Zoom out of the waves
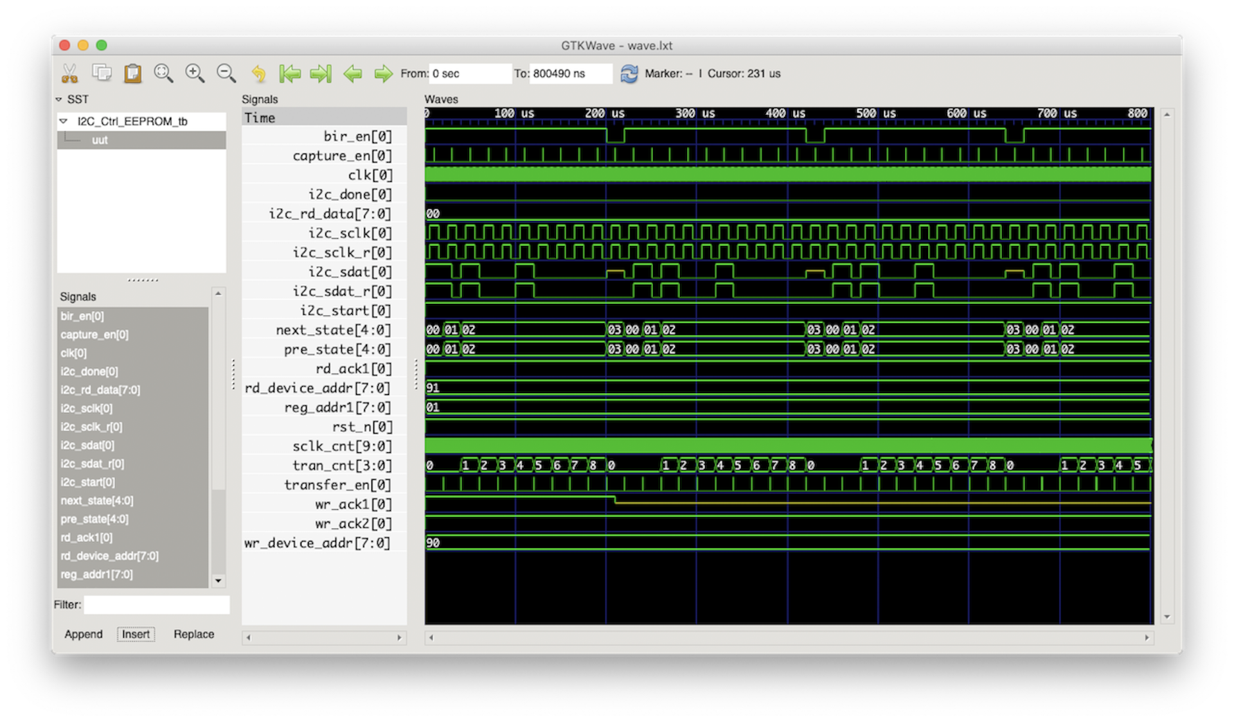The width and height of the screenshot is (1234, 722). 225,73
